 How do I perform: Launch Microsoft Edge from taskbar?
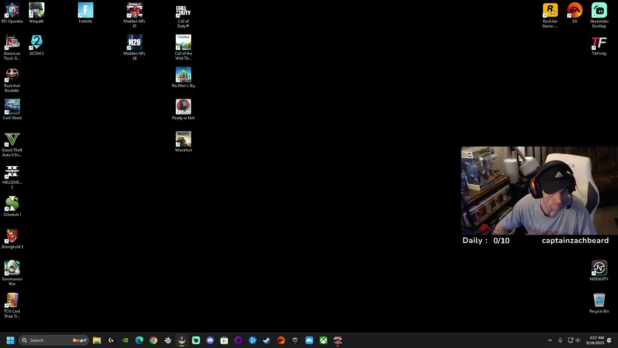point(139,340)
